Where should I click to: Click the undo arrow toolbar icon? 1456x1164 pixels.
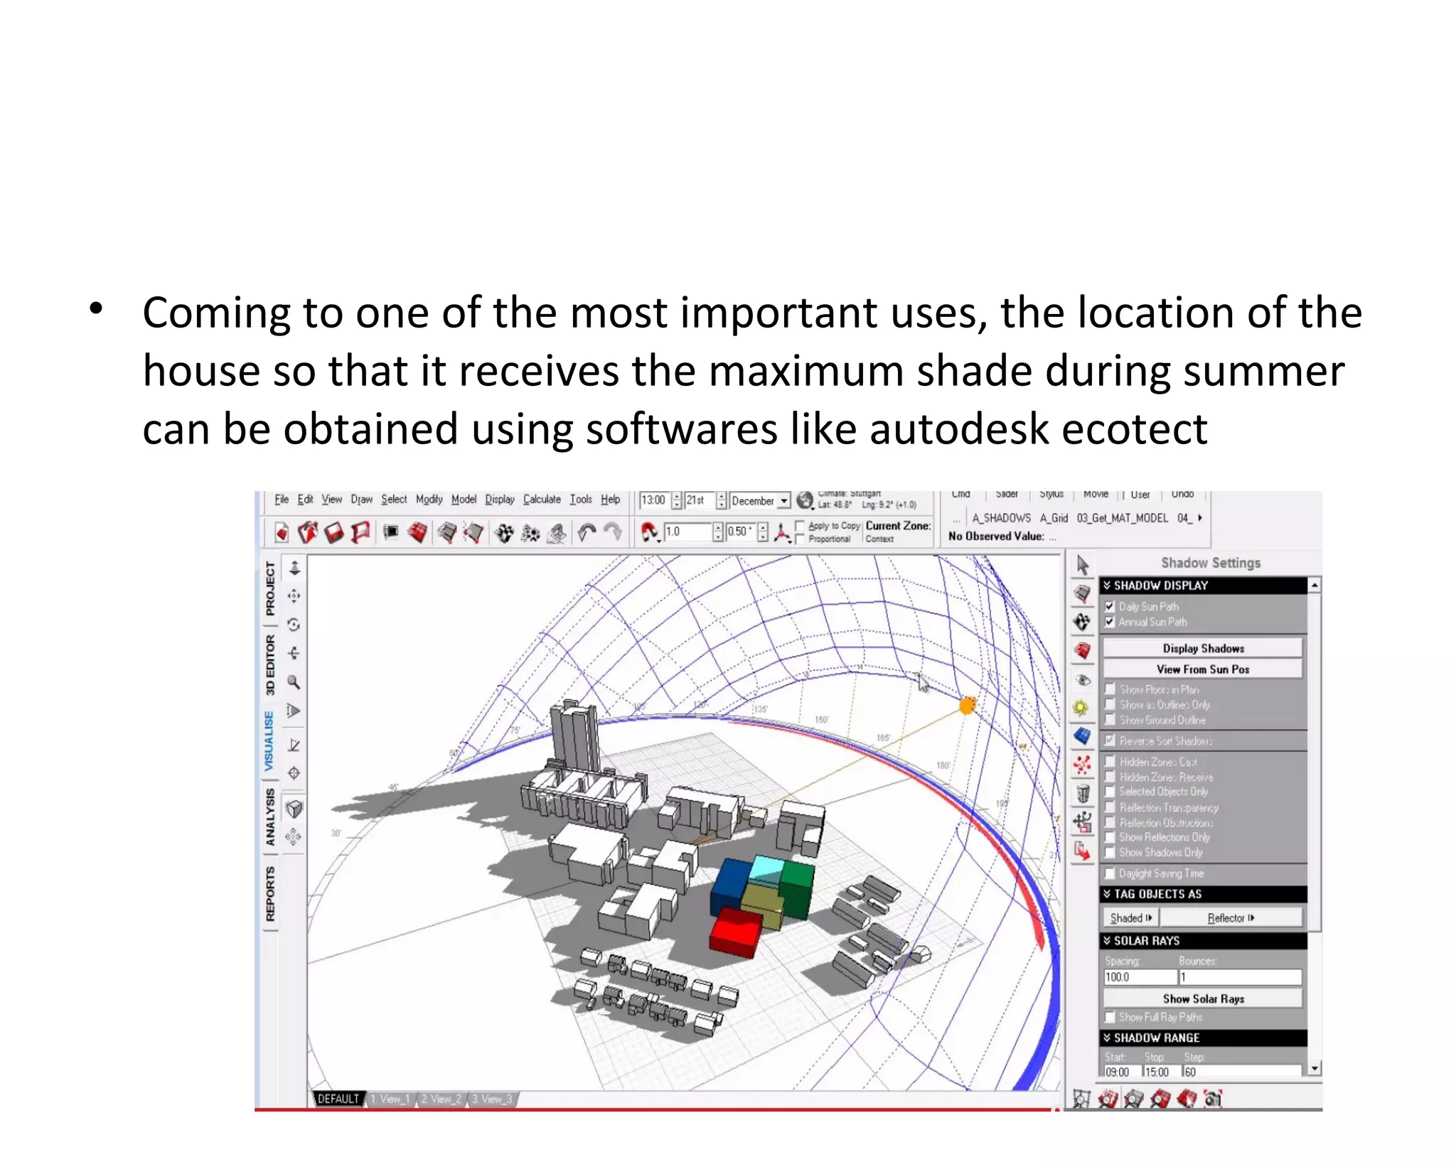[587, 532]
